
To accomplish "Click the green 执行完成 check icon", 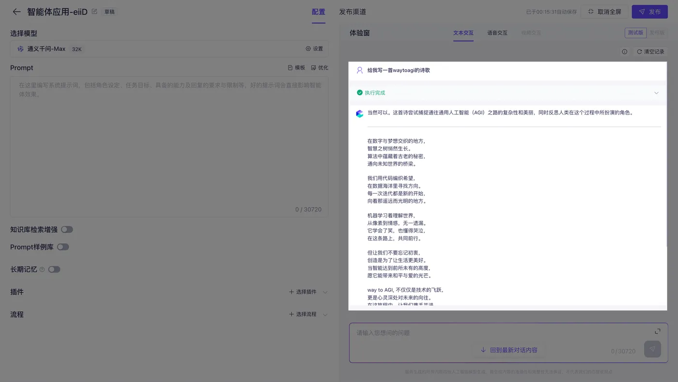I will pyautogui.click(x=360, y=92).
